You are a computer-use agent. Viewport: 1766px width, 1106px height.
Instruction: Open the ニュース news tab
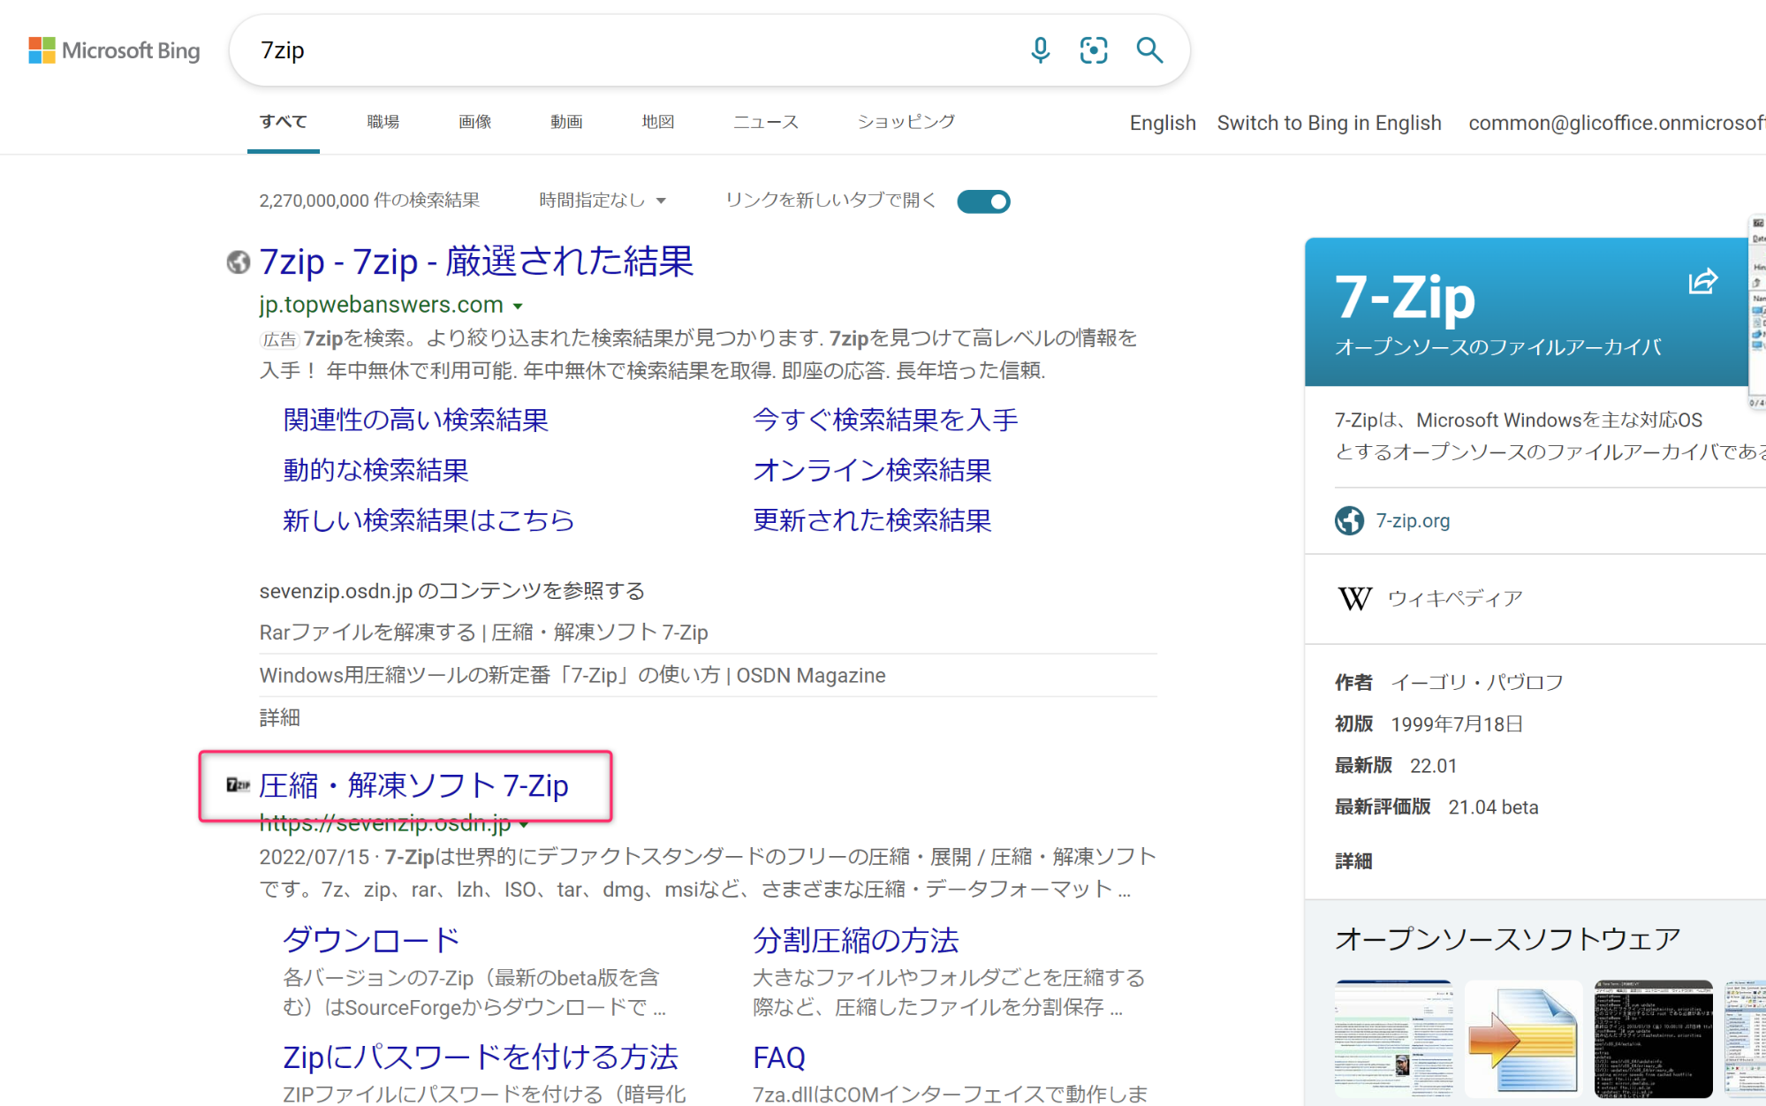765,122
